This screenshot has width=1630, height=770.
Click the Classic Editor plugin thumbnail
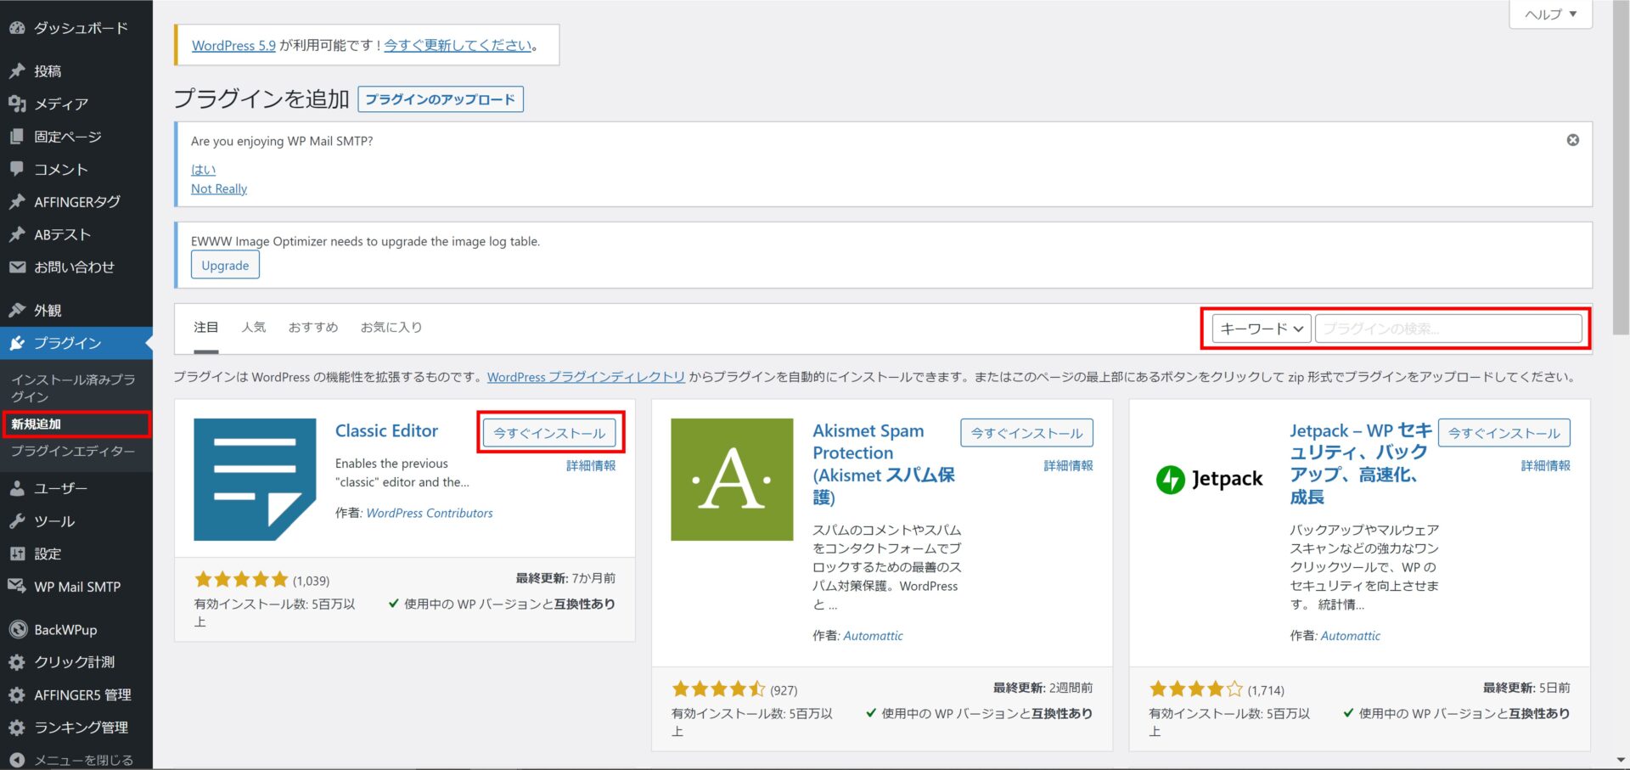[255, 480]
